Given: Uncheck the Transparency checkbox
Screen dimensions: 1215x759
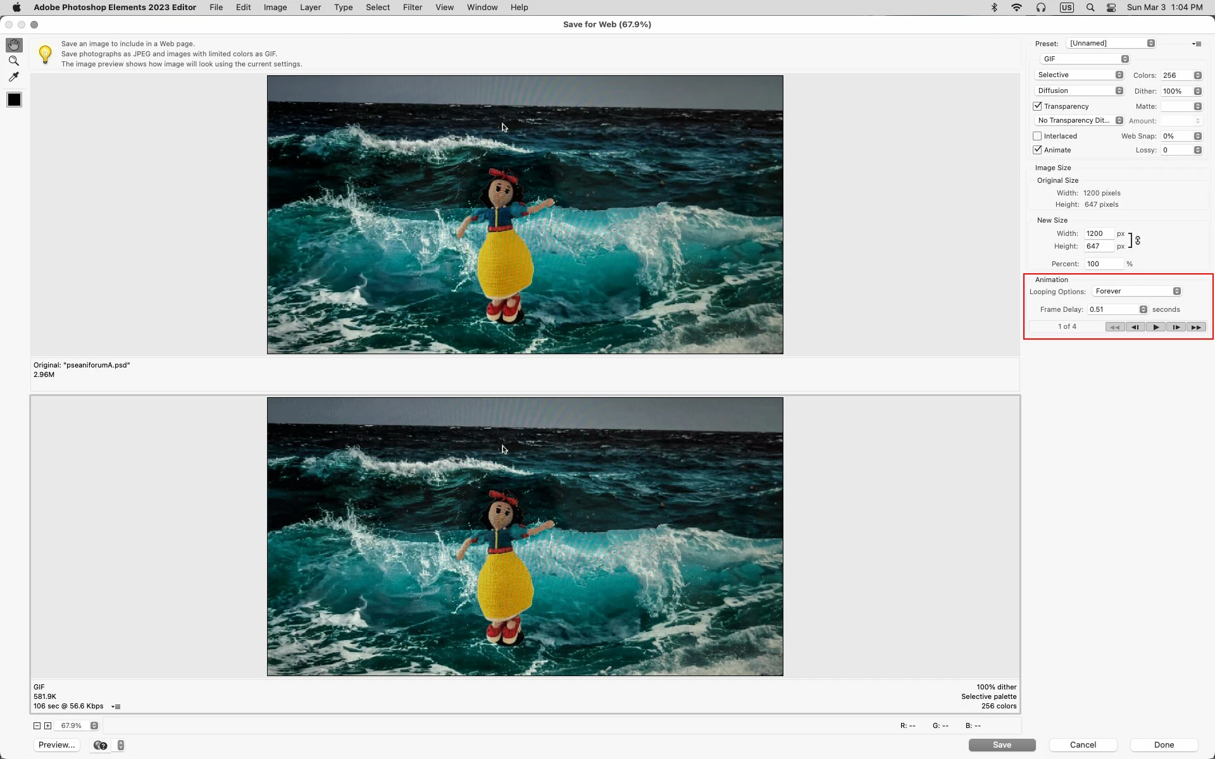Looking at the screenshot, I should 1037,106.
